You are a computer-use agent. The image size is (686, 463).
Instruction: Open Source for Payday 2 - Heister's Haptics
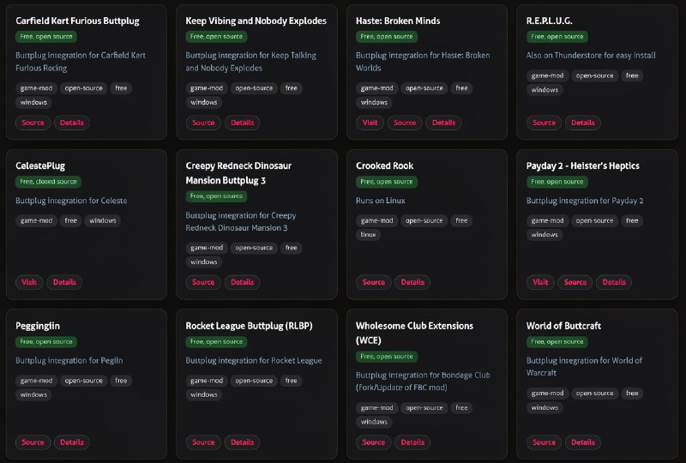tap(575, 282)
